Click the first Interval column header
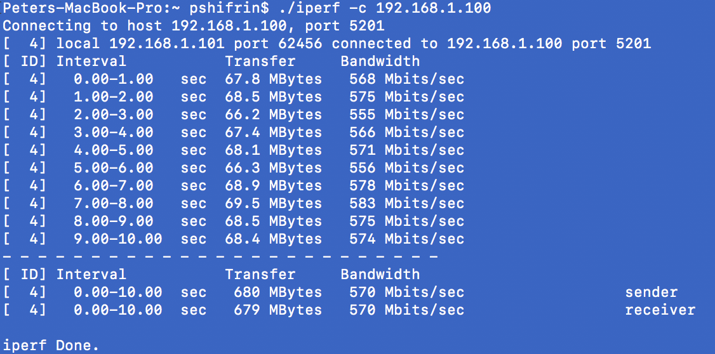Image resolution: width=715 pixels, height=354 pixels. point(91,61)
